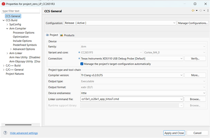
Task: Open the Configuration dropdown
Action: point(120,23)
